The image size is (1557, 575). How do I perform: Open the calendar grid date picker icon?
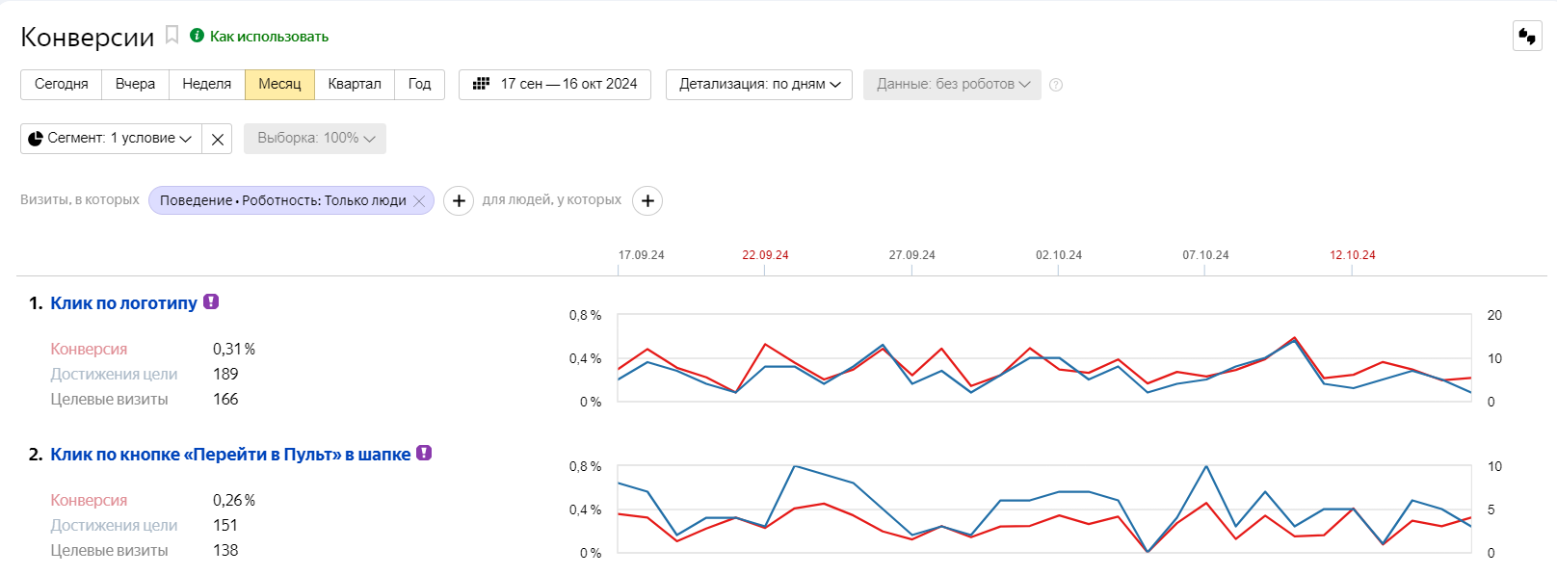click(482, 84)
